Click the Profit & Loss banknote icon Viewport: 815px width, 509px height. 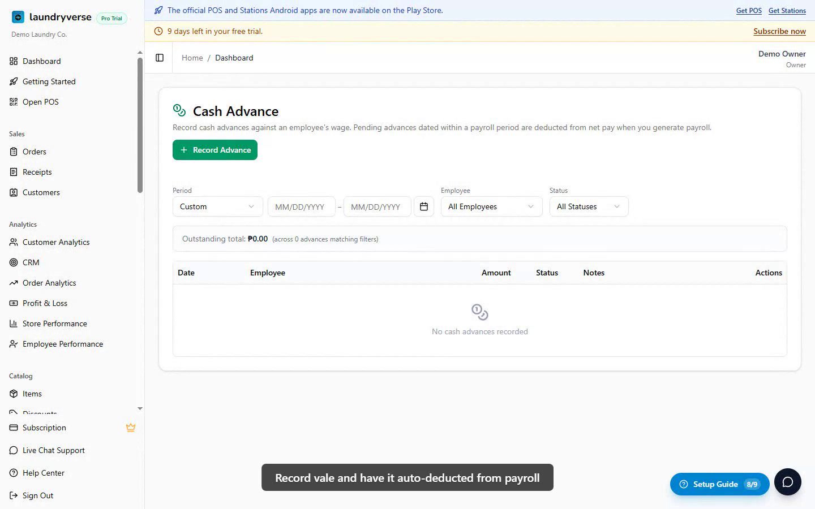(x=14, y=303)
